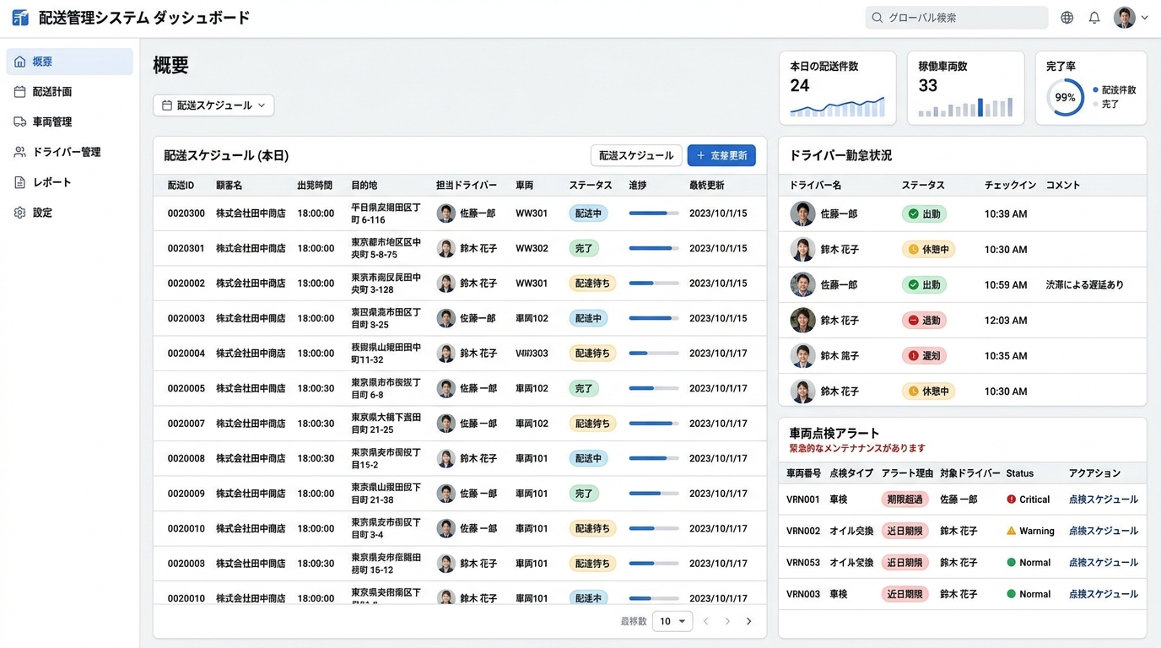
Task: Select 概要 in the sidebar
Action: tap(70, 62)
